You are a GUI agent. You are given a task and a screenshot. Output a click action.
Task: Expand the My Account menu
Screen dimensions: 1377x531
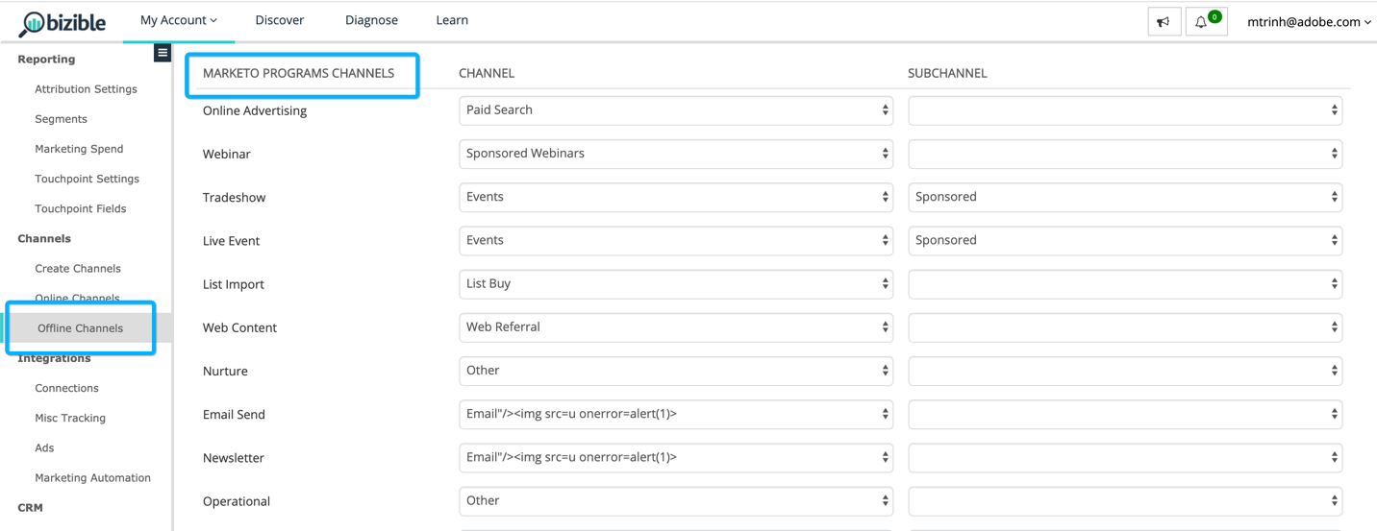(179, 20)
